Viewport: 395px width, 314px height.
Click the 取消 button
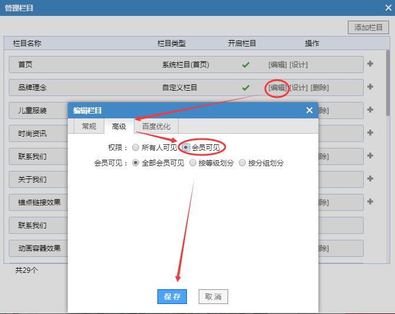(x=213, y=297)
